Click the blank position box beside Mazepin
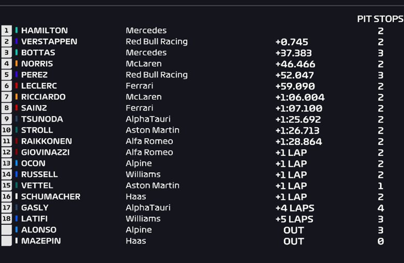 click(6, 241)
